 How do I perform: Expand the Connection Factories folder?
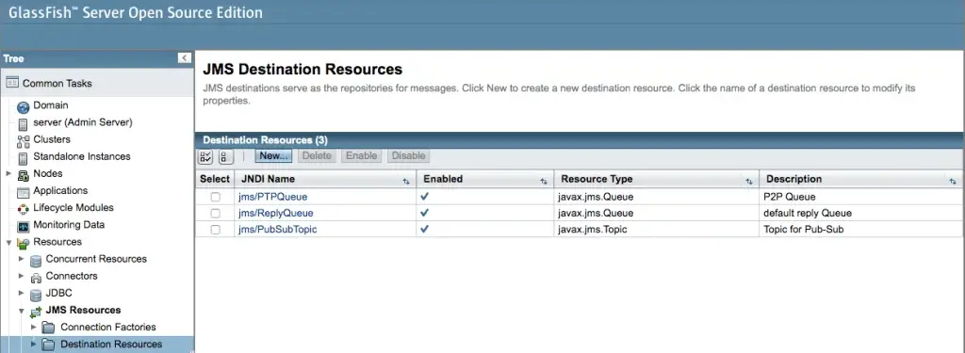pyautogui.click(x=33, y=328)
